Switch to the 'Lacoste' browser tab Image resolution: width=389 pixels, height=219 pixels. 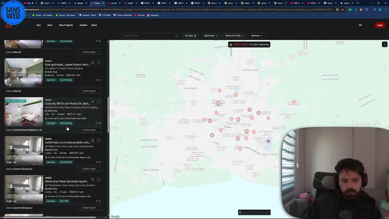pos(264,3)
